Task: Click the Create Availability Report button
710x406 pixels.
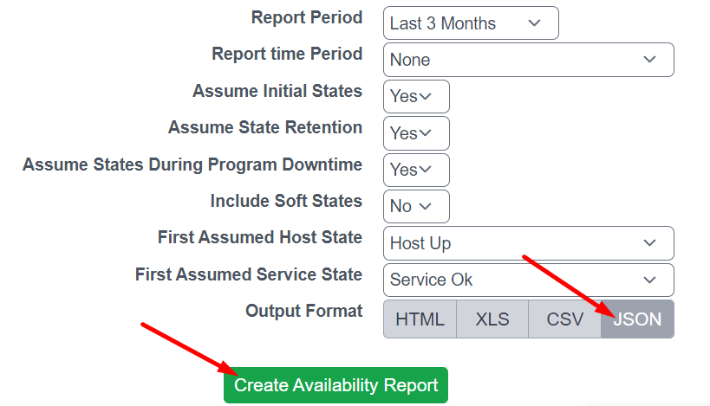Action: (x=335, y=385)
